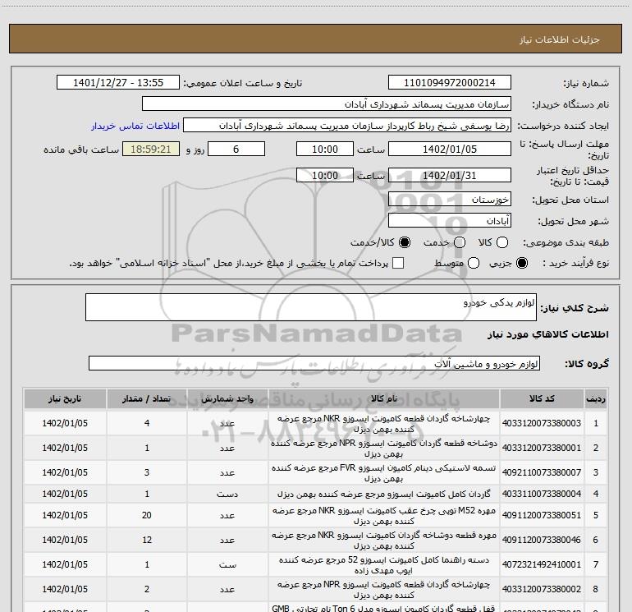Click the response deadline time 10:00 field
632x612 pixels.
click(325, 149)
